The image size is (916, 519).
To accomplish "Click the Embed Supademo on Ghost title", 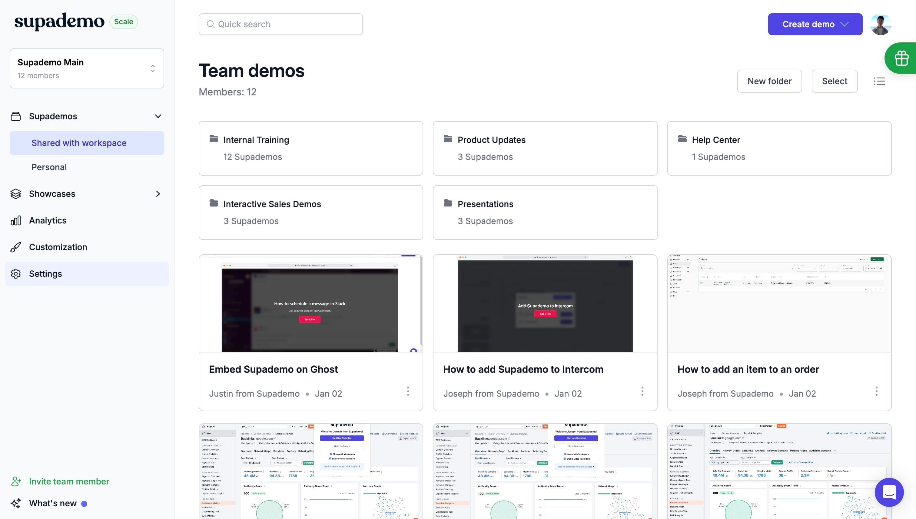I will coord(273,369).
